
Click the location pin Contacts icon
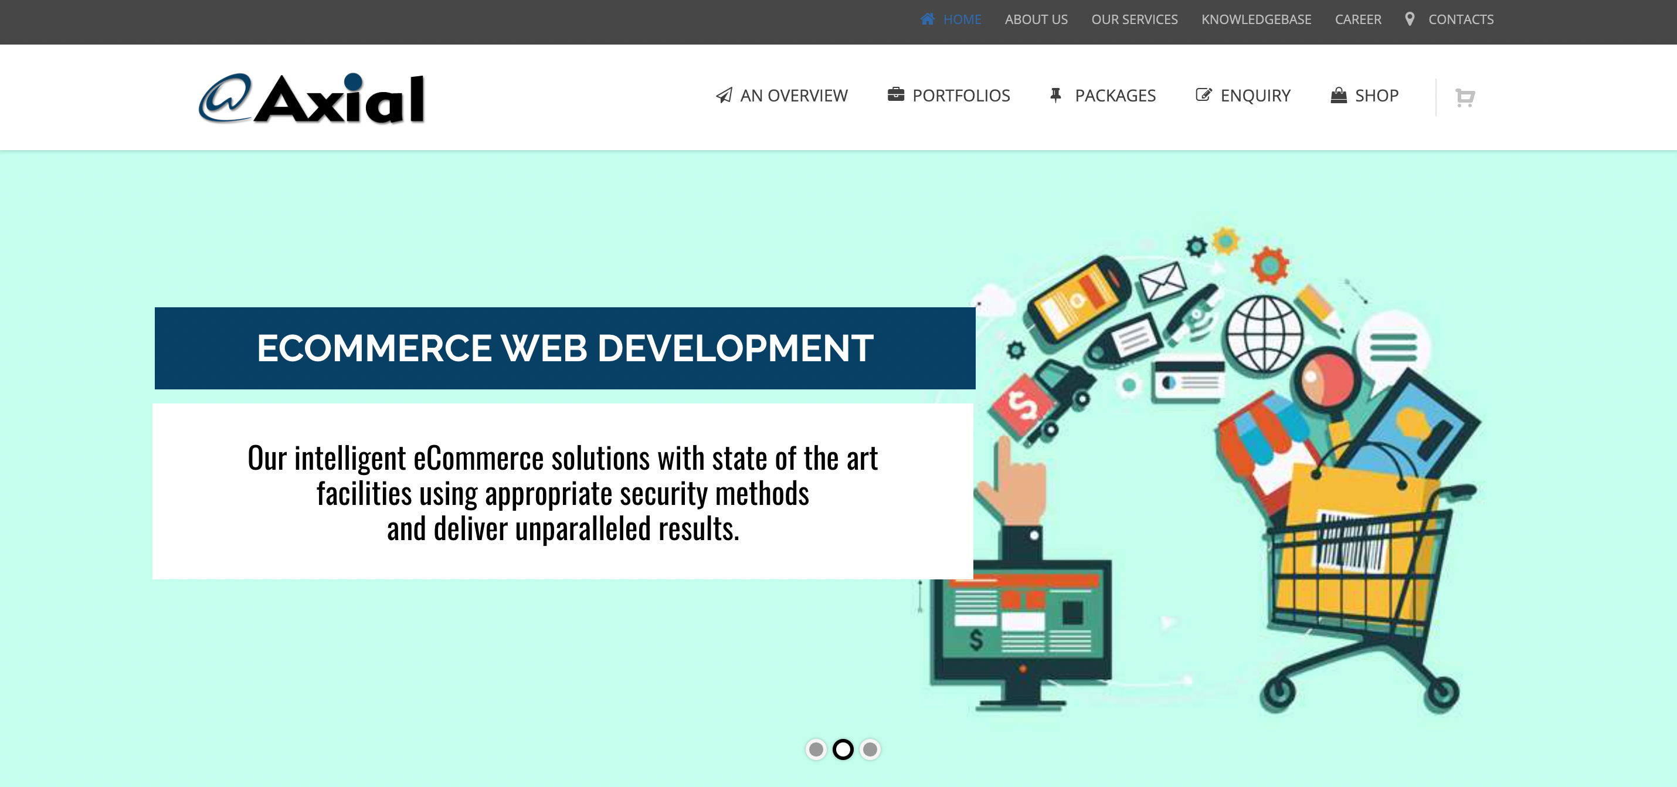click(1410, 18)
